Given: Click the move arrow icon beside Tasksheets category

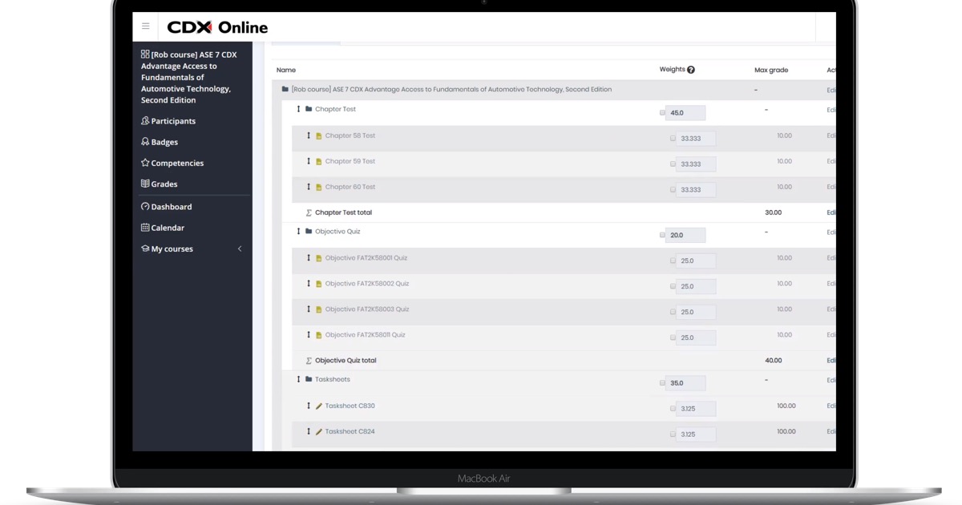Looking at the screenshot, I should [x=298, y=379].
